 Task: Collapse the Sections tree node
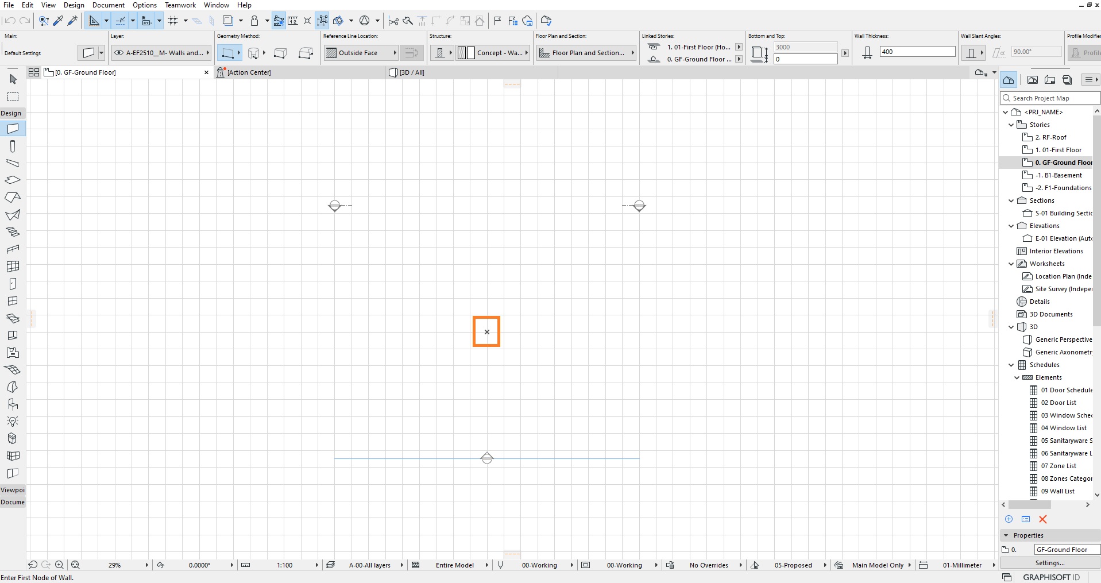tap(1011, 200)
